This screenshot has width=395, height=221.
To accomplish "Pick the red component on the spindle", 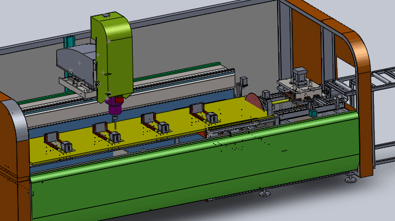I will [x=119, y=100].
